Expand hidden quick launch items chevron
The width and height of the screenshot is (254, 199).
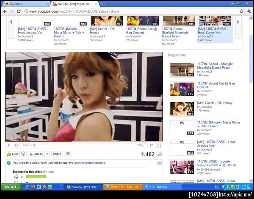pos(61,185)
